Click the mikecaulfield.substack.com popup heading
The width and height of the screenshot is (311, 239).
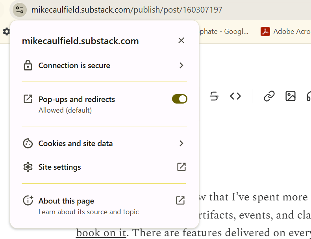click(x=80, y=41)
